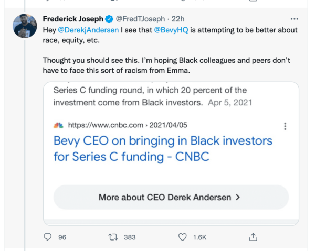
Task: Open the vertical three-dot menu beside CNBC URL
Action: pyautogui.click(x=285, y=126)
